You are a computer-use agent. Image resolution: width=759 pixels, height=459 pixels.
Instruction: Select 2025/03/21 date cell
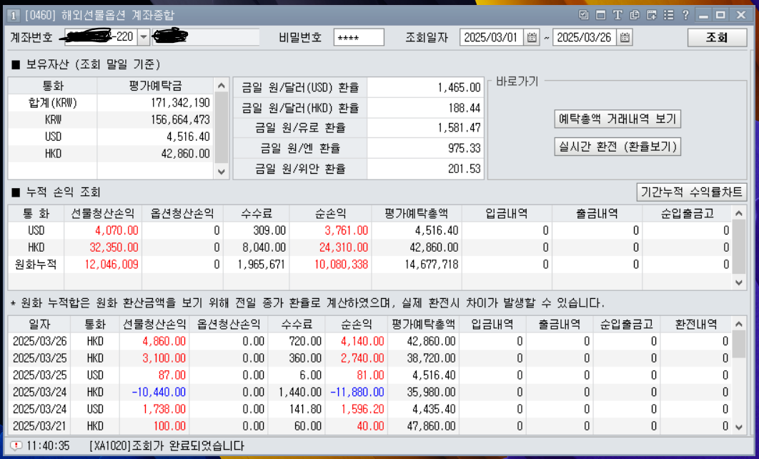(39, 426)
